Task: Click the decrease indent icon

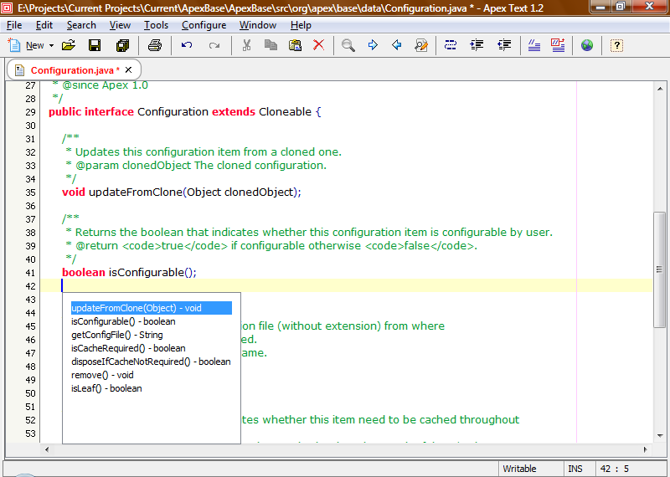Action: (x=504, y=45)
